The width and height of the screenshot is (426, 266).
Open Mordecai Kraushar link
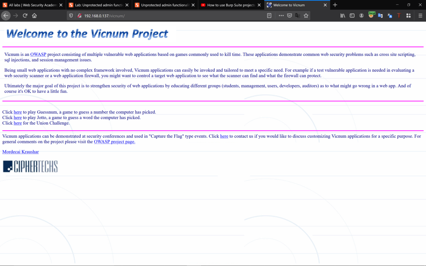click(x=21, y=152)
